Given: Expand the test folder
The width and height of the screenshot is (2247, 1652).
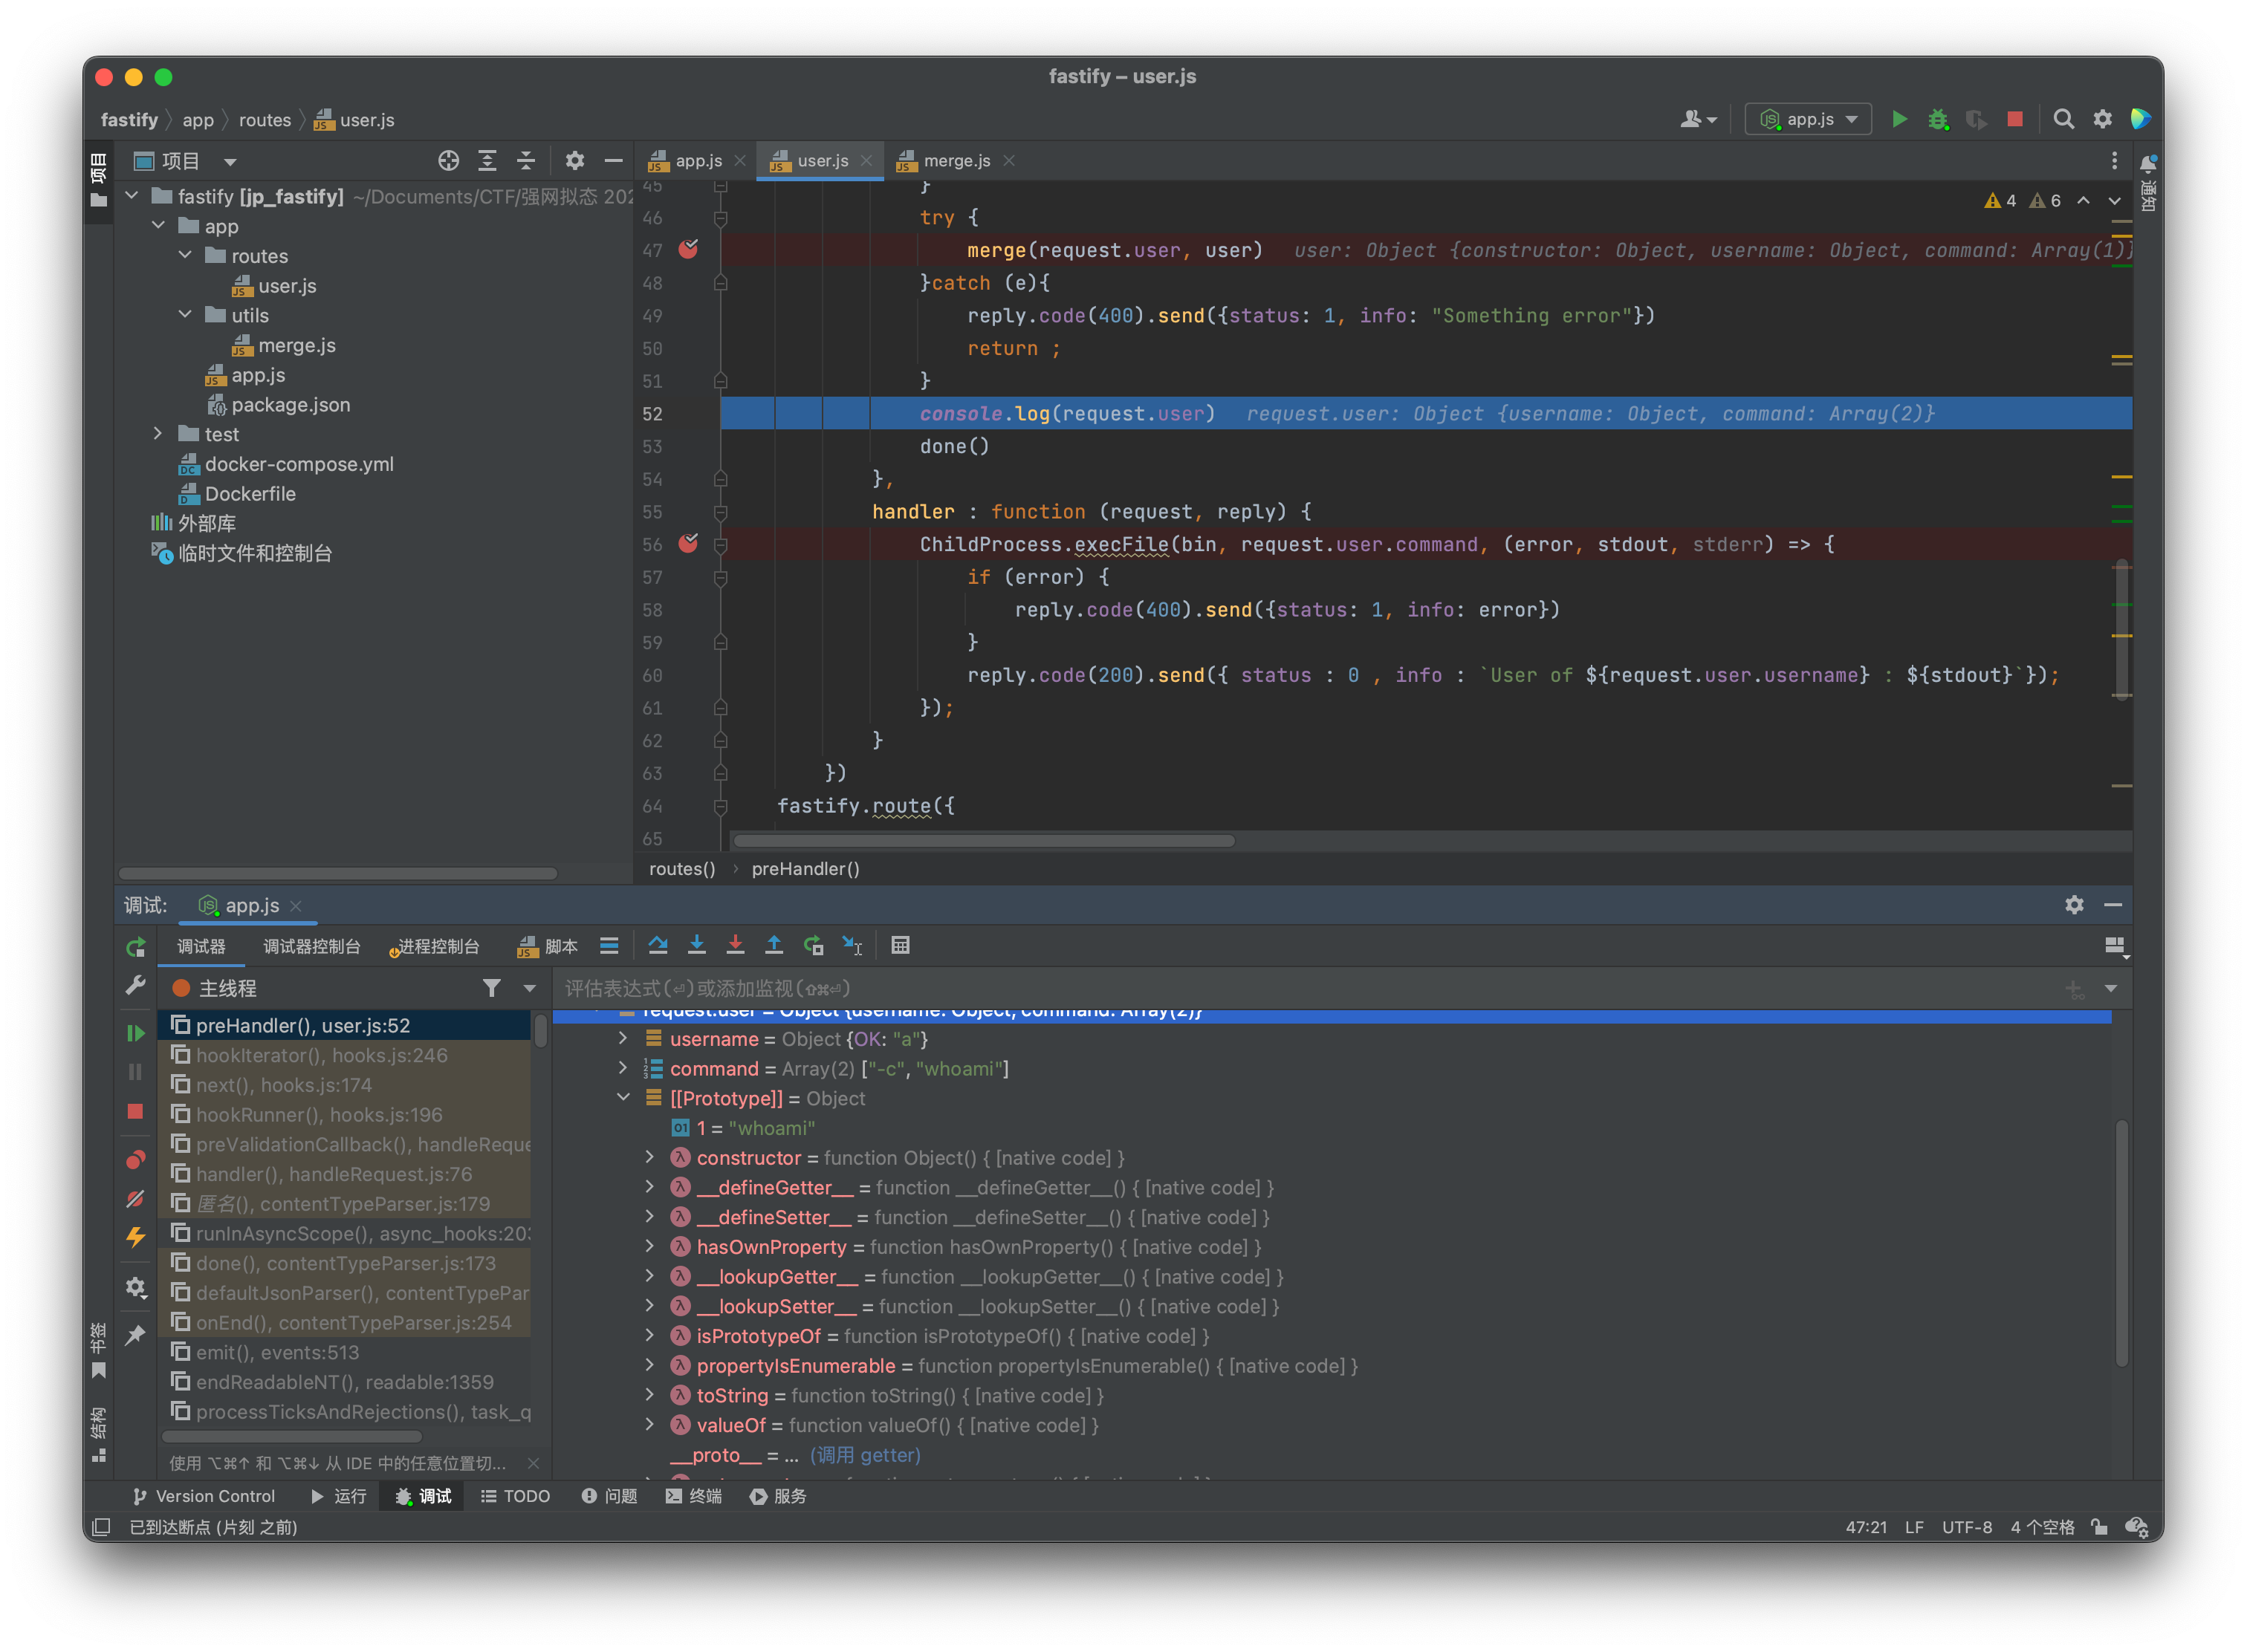Looking at the screenshot, I should [x=158, y=434].
